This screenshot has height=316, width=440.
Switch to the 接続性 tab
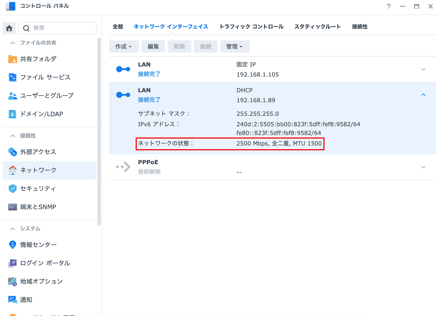tap(360, 27)
